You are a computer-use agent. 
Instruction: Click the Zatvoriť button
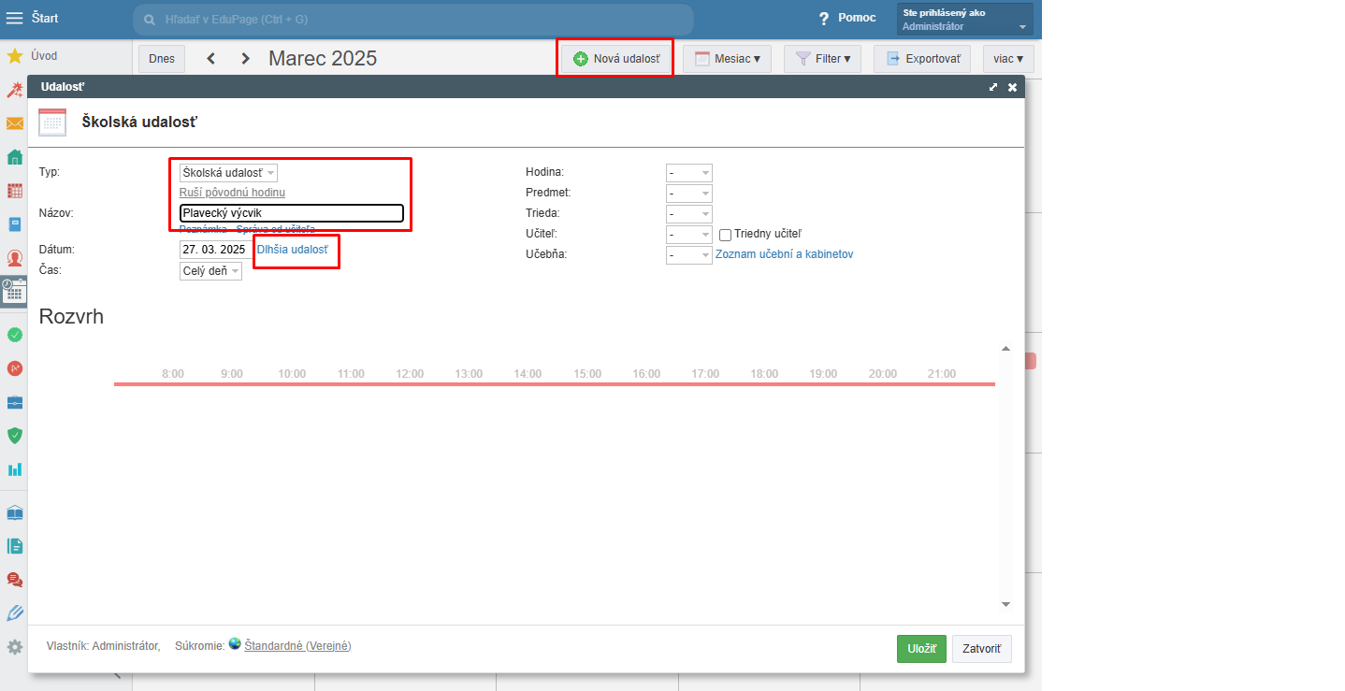982,649
